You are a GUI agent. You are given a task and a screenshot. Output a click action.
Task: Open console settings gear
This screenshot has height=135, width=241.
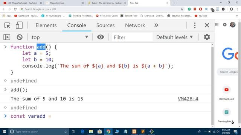point(207,37)
